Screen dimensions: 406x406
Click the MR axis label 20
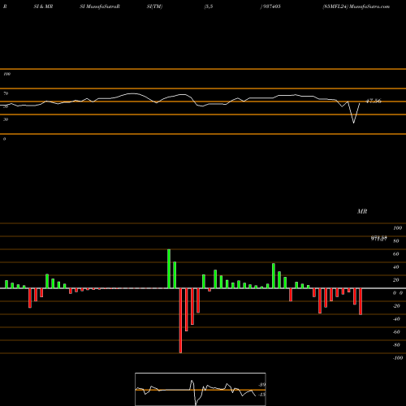(396, 280)
